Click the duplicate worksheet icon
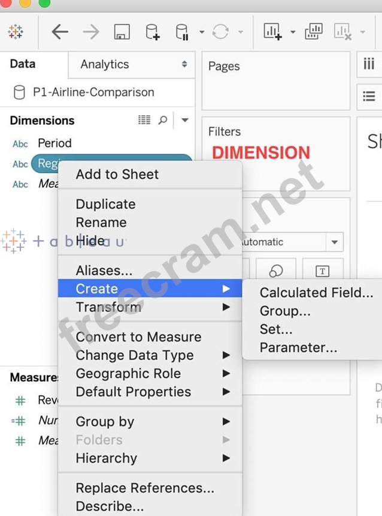The height and width of the screenshot is (516, 382). pos(313,32)
